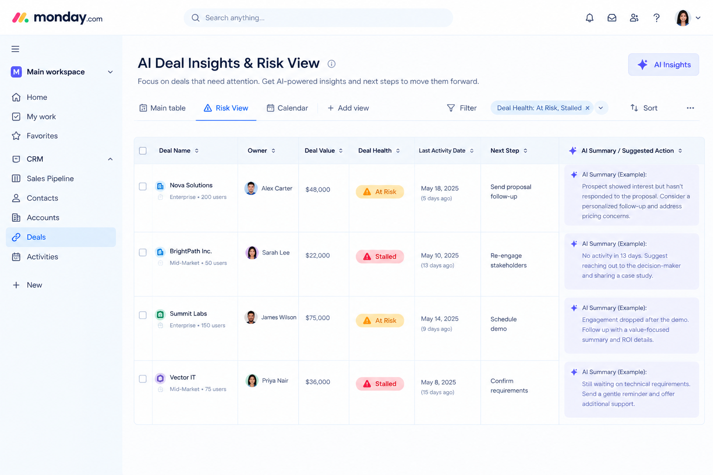Screen dimensions: 713x475
Task: Click Add view
Action: [348, 108]
